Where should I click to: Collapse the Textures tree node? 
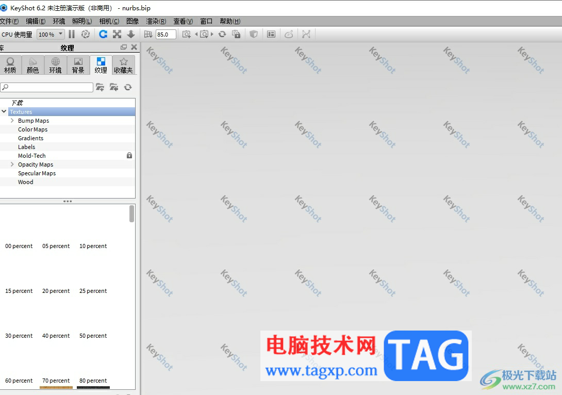pyautogui.click(x=4, y=111)
